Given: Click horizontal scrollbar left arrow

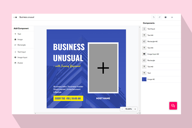Looking at the screenshot, I should 35,113.
